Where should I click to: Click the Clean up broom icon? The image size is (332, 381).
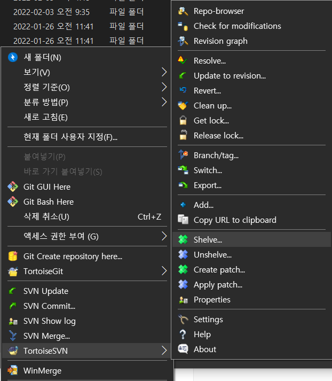click(183, 106)
